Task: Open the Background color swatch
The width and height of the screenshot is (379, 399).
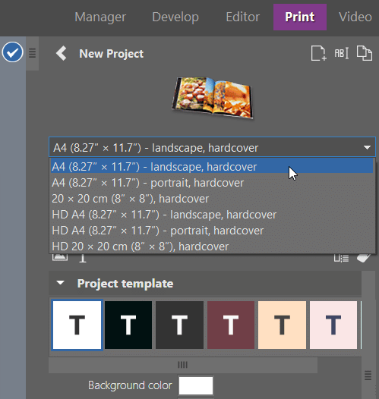Action: pos(196,385)
